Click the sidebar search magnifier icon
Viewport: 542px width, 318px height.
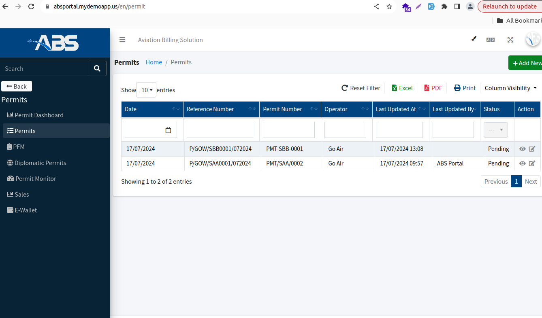(97, 68)
